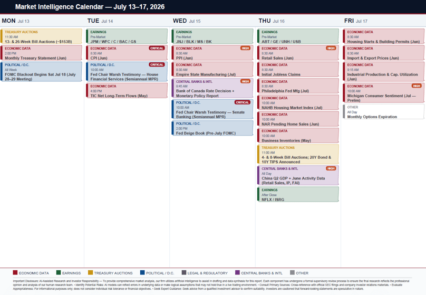
Task: Open the JPM / WFC / C / BAC / GS earnings event
Action: point(127,36)
